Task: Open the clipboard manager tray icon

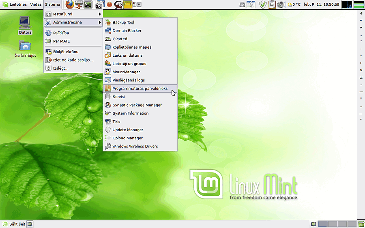Action: (x=272, y=4)
